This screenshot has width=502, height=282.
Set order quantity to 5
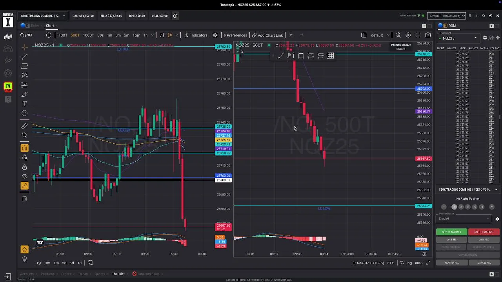(467, 207)
